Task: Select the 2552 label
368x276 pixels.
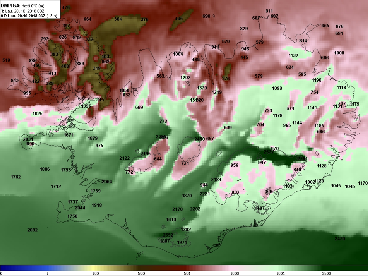Action: [x=168, y=235]
